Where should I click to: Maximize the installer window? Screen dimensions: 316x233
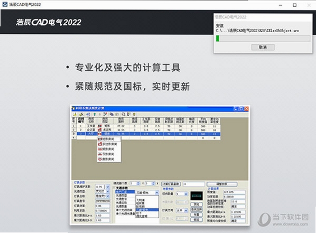(295, 5)
